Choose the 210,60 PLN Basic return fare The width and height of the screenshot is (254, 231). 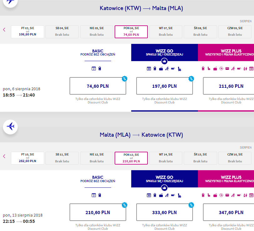coord(98,212)
